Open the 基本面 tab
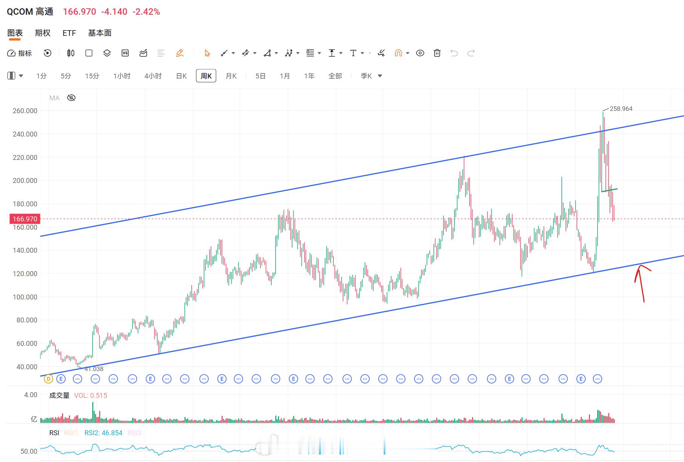The height and width of the screenshot is (462, 684). point(100,33)
